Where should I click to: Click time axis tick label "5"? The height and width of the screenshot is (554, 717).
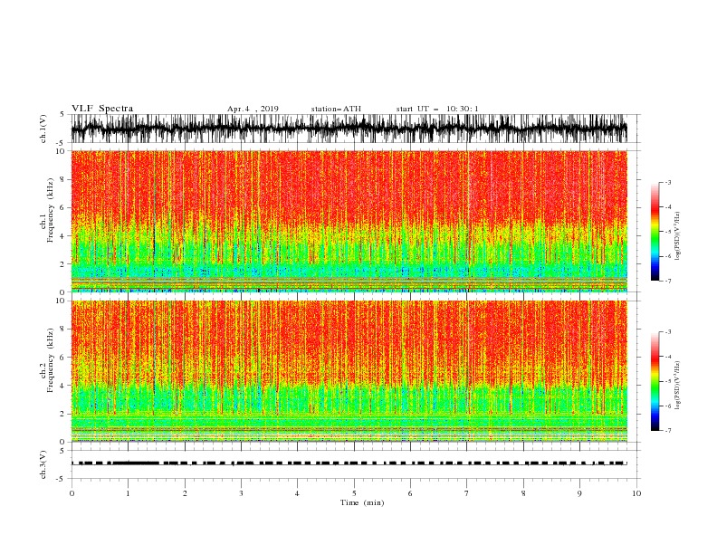[354, 493]
